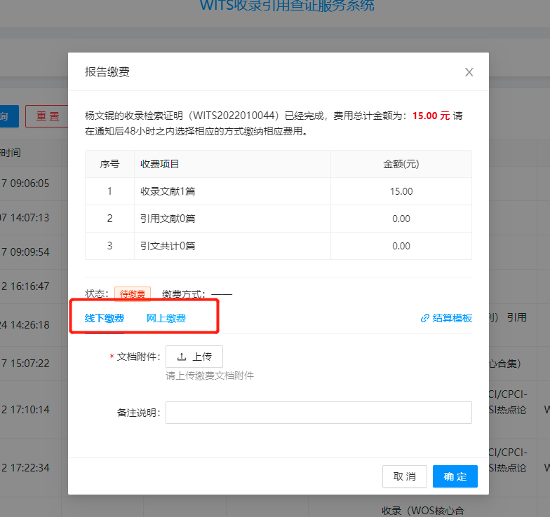Image resolution: width=550 pixels, height=517 pixels.
Task: Switch to the 线下缴费 tab
Action: [105, 318]
